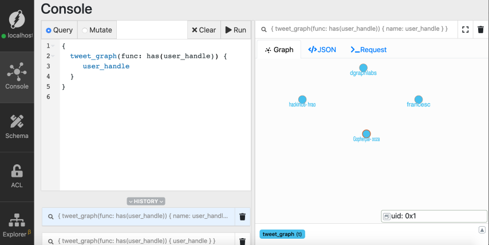Click the tweet_graph color label
This screenshot has height=245, width=489.
[282, 234]
